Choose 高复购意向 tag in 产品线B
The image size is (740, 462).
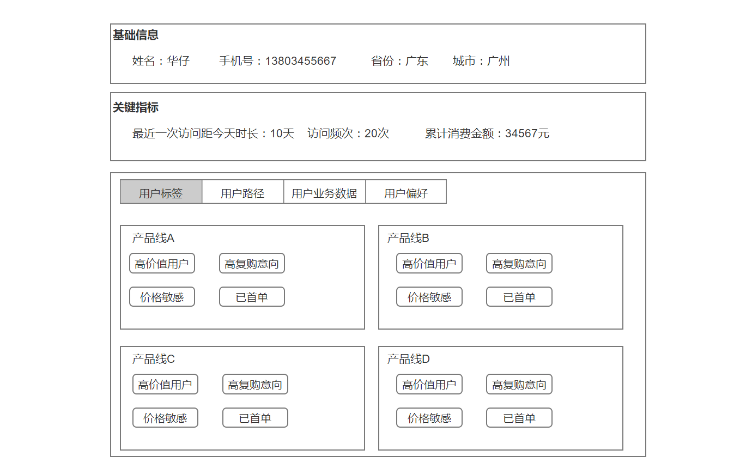click(519, 264)
